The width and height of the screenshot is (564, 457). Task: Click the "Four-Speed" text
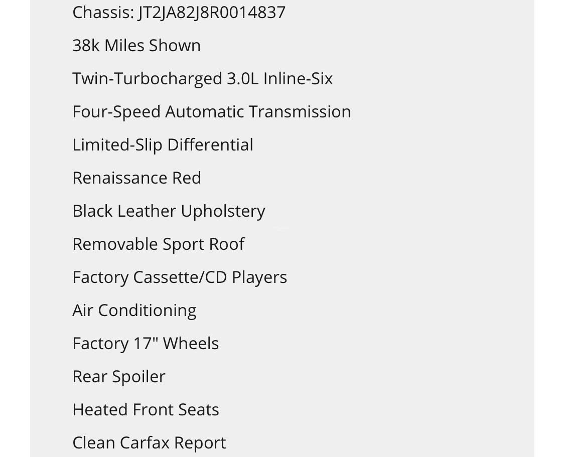(x=116, y=112)
